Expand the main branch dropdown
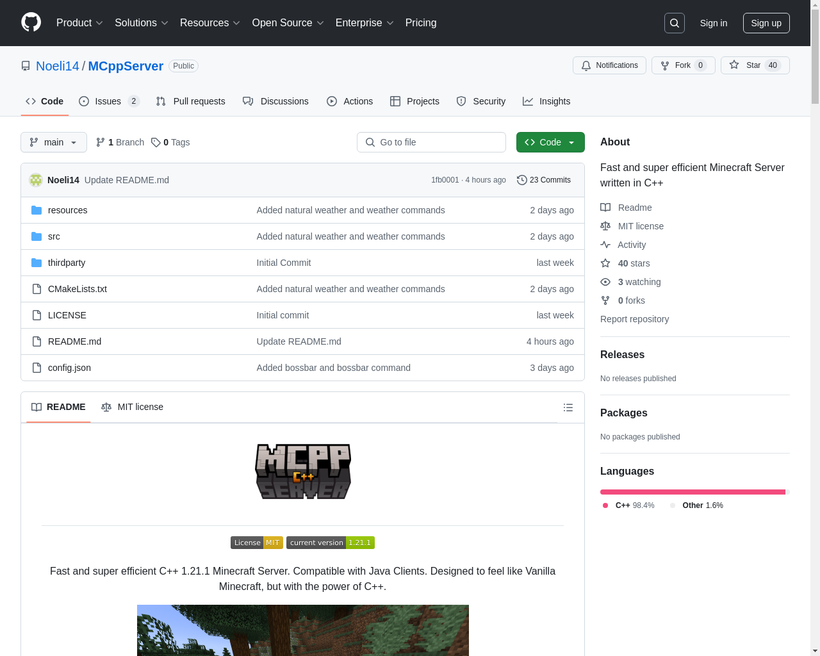820x656 pixels. (x=54, y=142)
